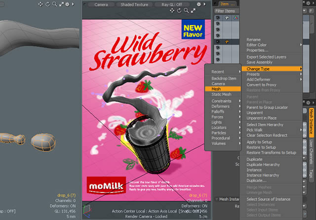Select the rotate icon under Ray GL button

[x=179, y=11]
